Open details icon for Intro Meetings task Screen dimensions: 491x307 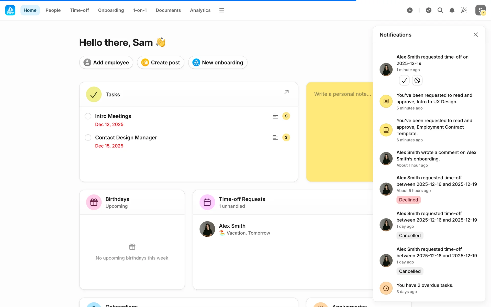click(x=275, y=116)
